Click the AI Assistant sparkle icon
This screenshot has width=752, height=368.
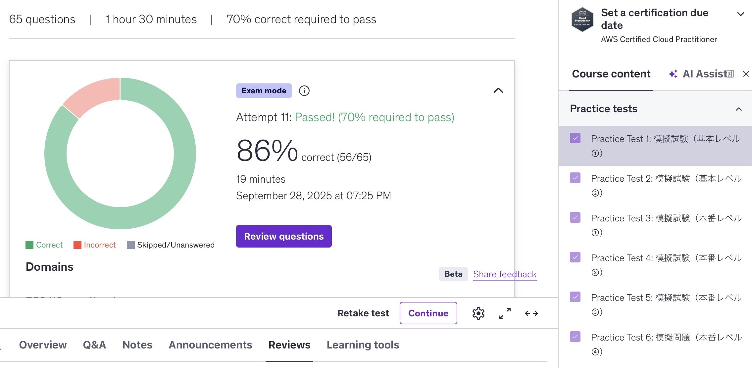coord(673,74)
